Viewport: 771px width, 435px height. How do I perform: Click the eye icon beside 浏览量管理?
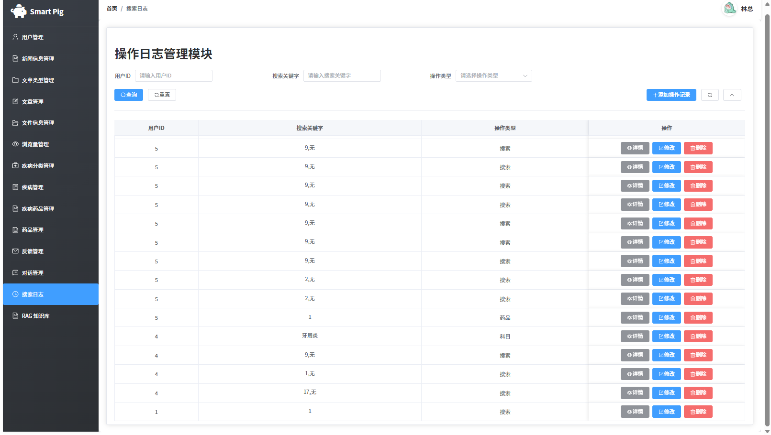tap(15, 144)
